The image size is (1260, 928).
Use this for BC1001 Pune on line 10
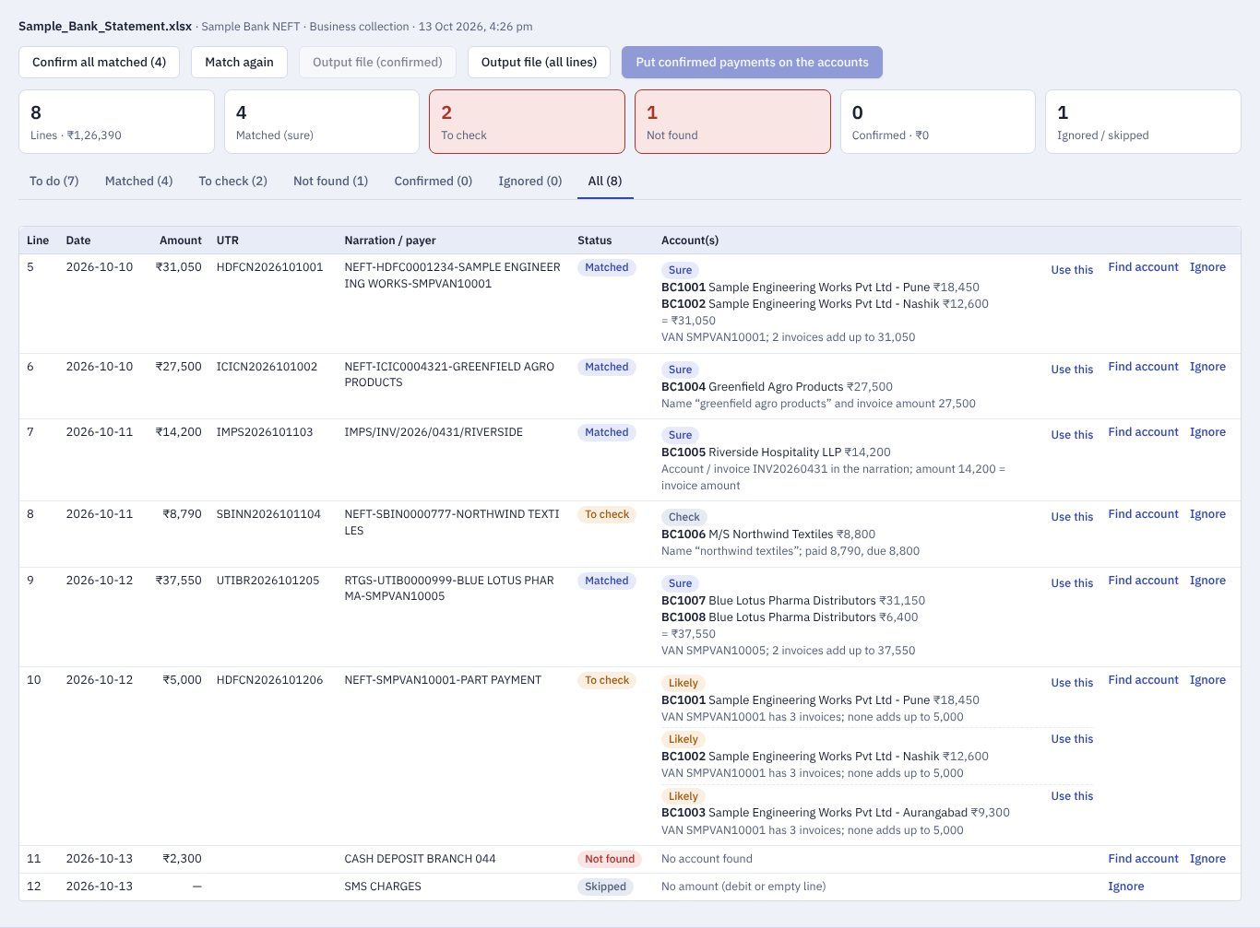click(x=1072, y=683)
